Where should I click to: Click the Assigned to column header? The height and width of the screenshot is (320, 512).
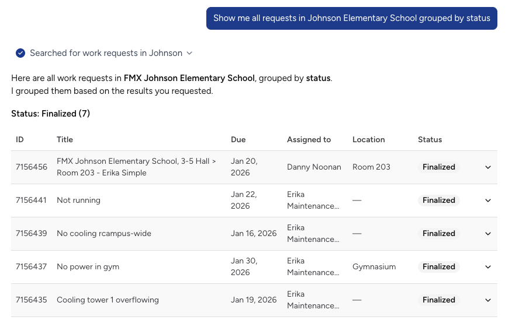(309, 140)
